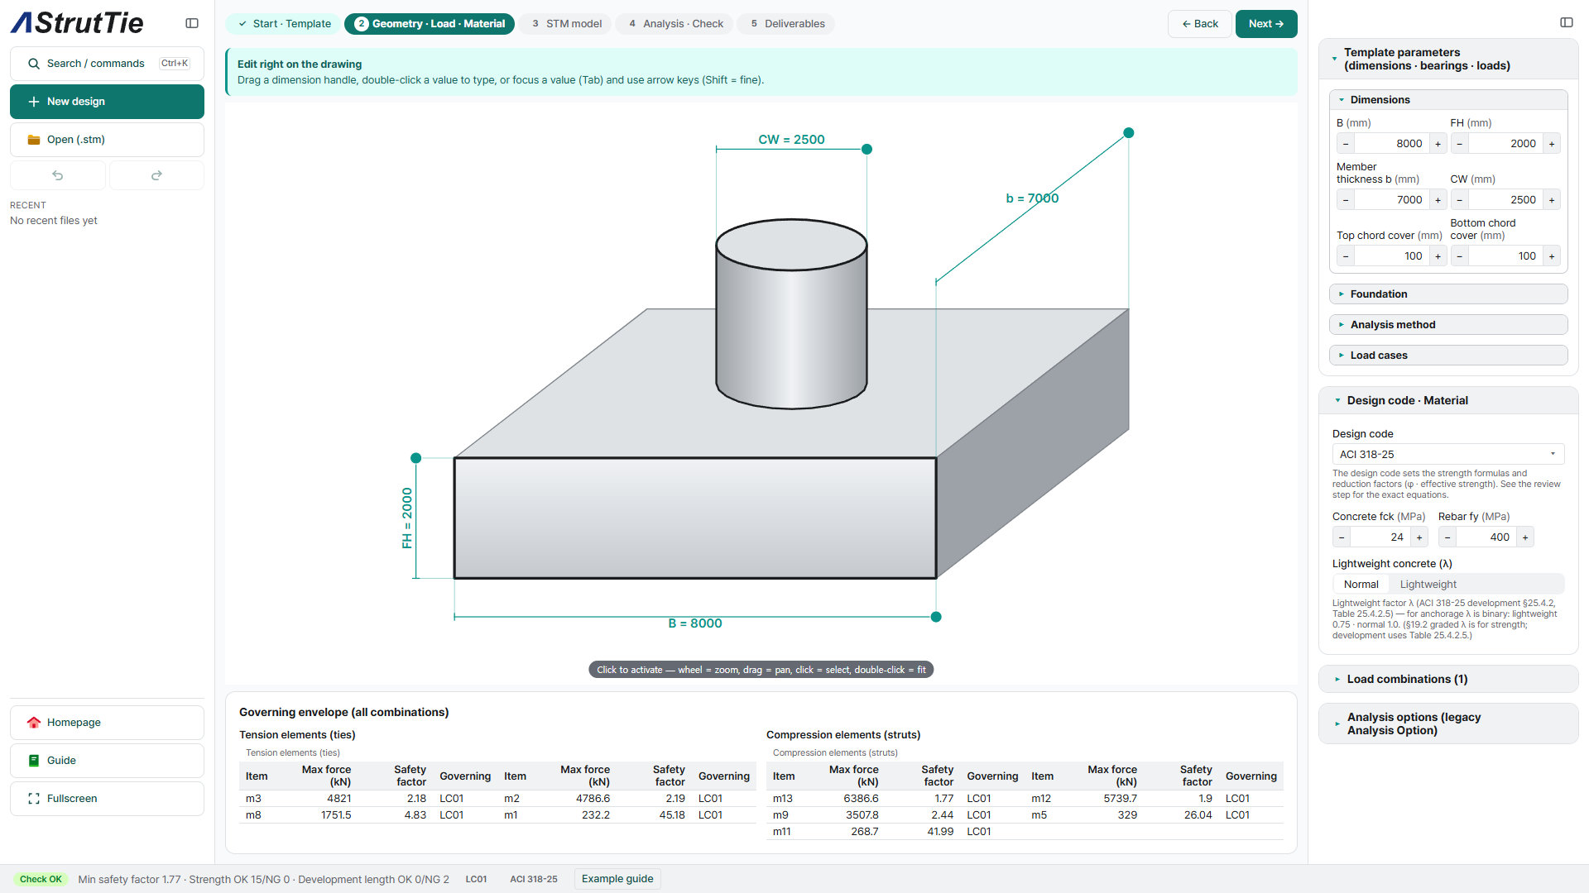Expand the Analysis method section
Image resolution: width=1589 pixels, height=893 pixels.
coord(1448,325)
